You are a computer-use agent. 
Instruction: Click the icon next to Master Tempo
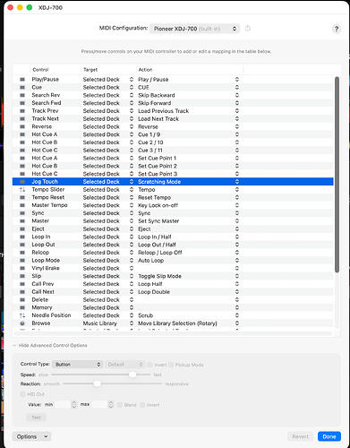point(22,205)
